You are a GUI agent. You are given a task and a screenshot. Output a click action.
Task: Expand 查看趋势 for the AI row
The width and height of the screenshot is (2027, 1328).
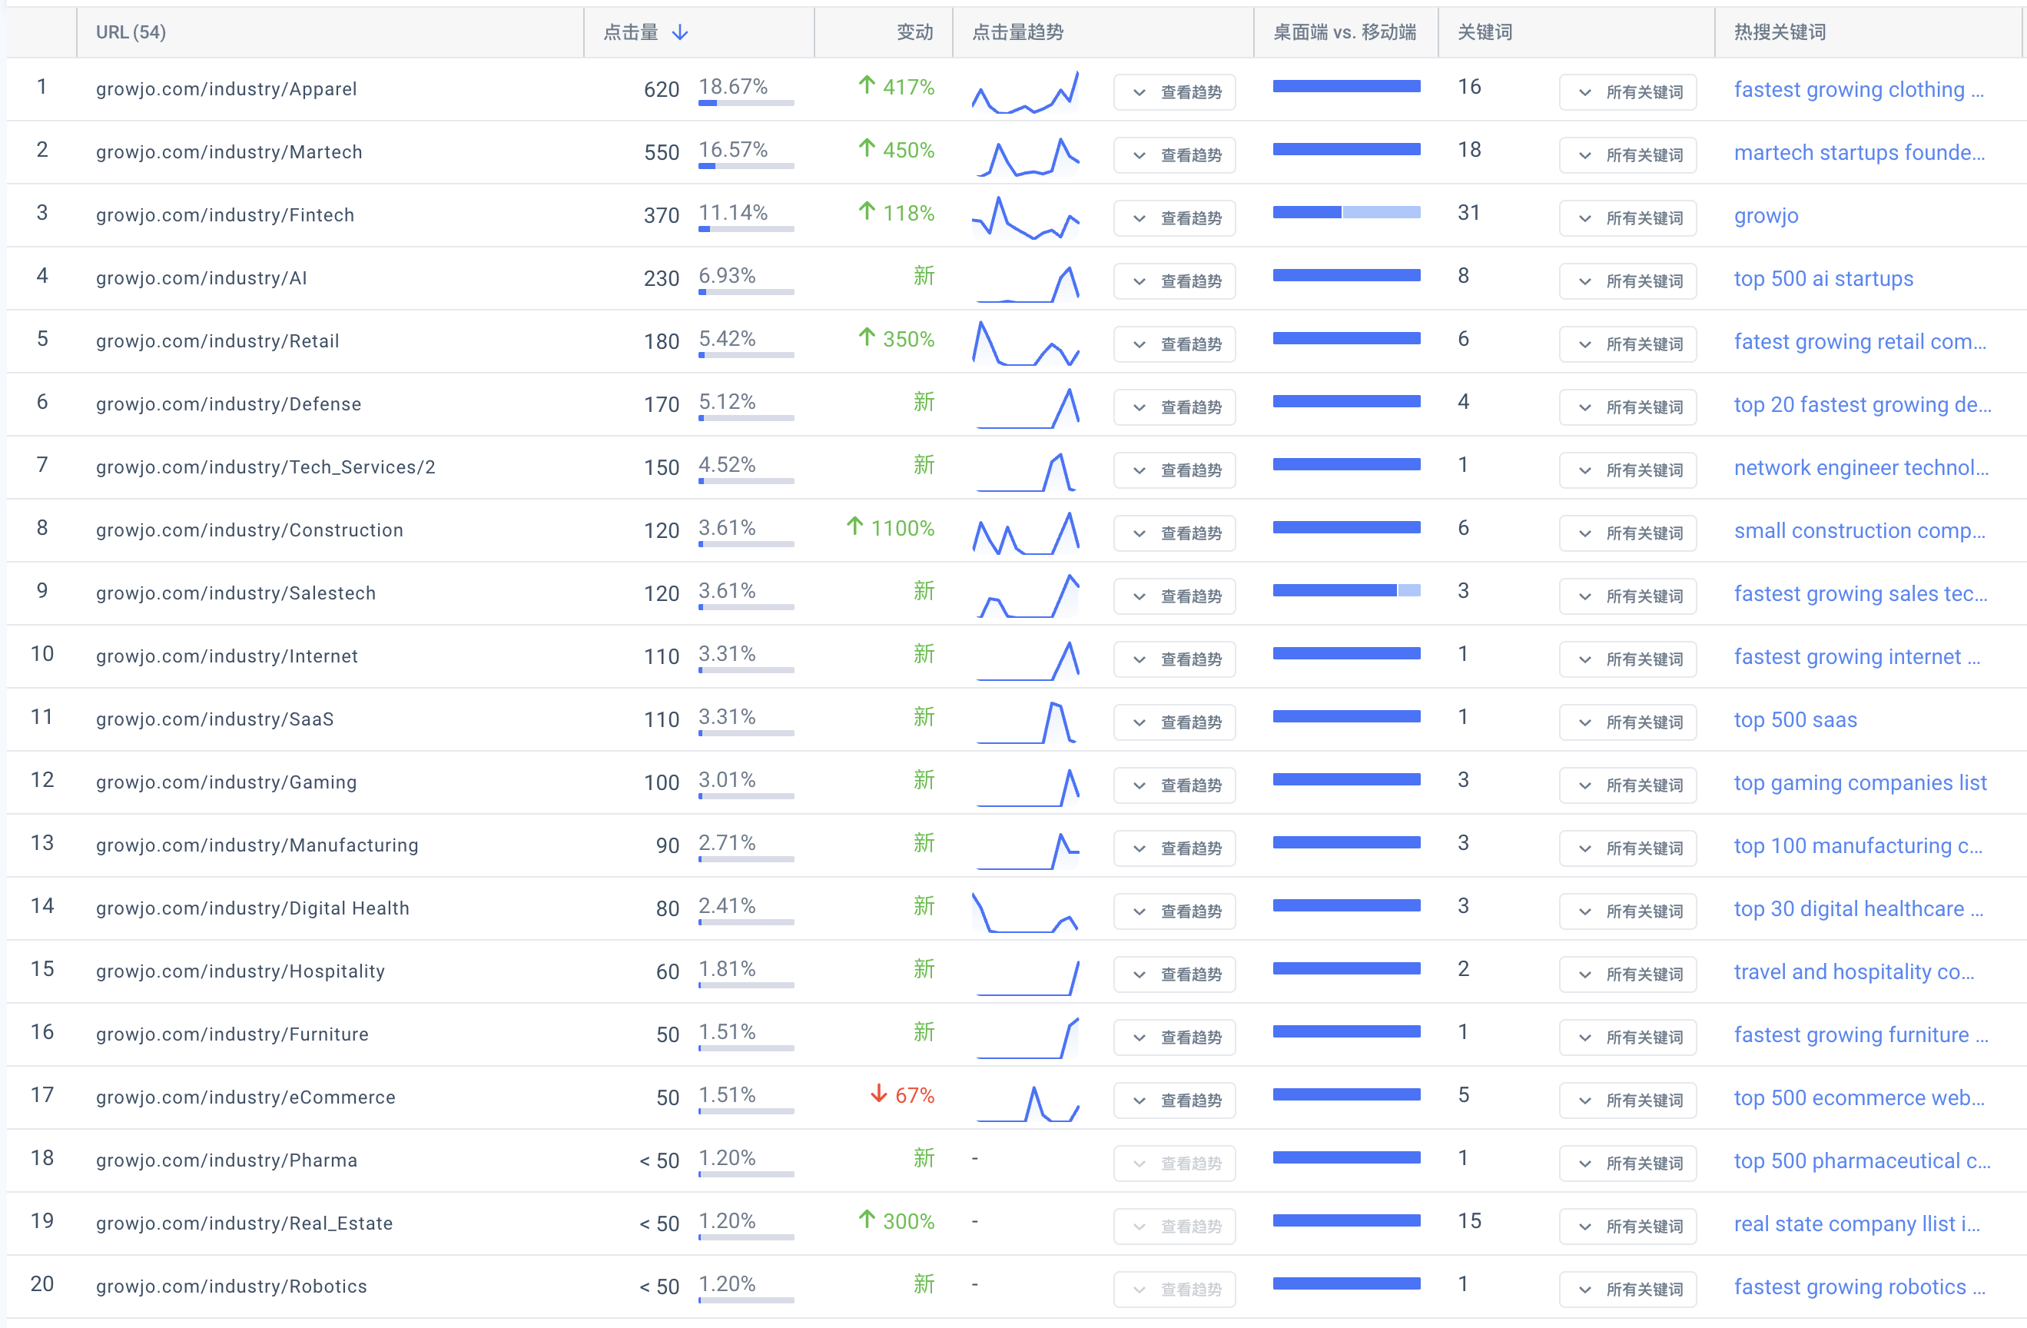tap(1174, 281)
